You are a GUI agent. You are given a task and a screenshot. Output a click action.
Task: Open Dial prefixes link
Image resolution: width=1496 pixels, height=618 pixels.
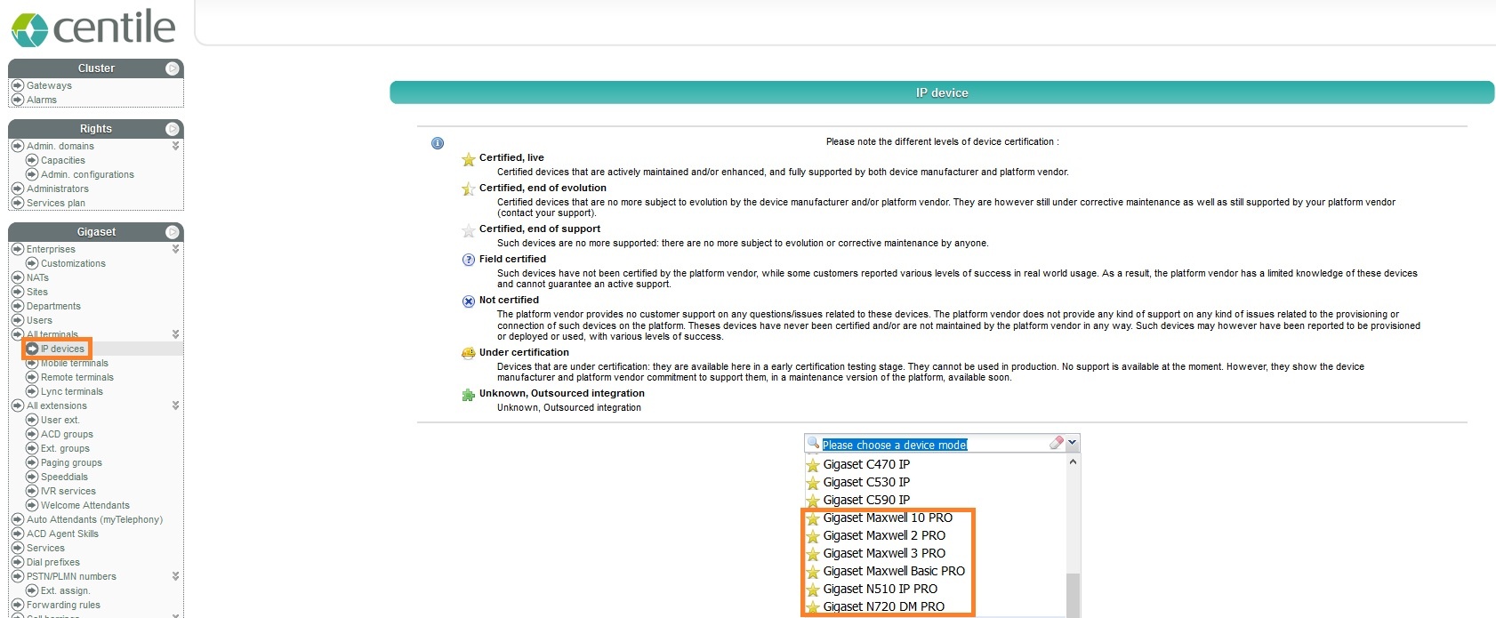53,562
